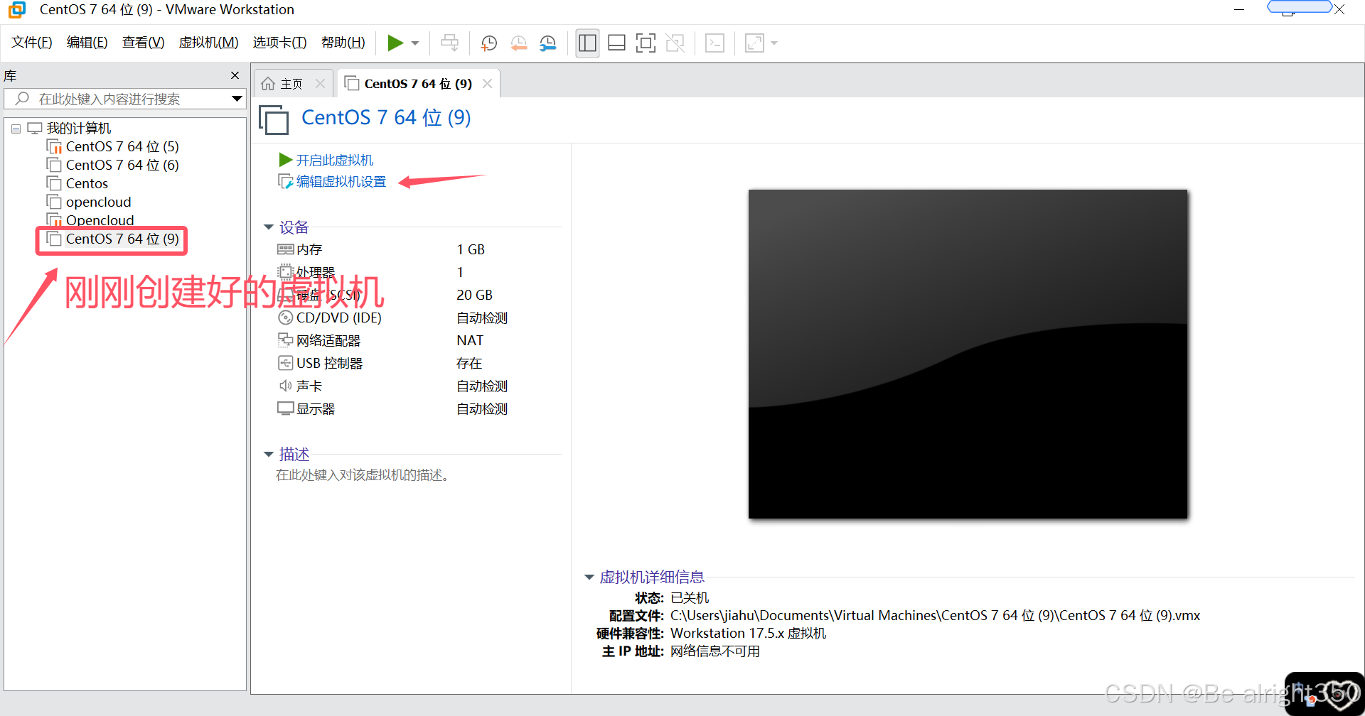Take a snapshot of this virtual machine
Image resolution: width=1365 pixels, height=716 pixels.
[488, 43]
